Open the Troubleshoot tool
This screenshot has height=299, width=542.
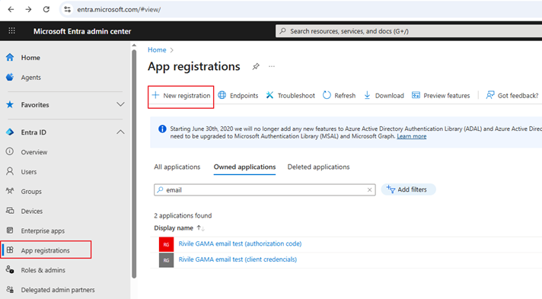[290, 95]
